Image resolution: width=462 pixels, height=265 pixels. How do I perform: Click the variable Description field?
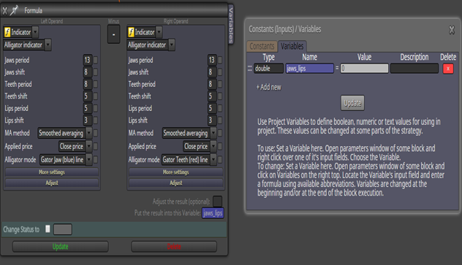[414, 69]
